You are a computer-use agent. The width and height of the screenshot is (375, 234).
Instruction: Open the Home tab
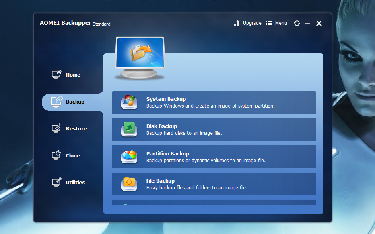pos(73,75)
